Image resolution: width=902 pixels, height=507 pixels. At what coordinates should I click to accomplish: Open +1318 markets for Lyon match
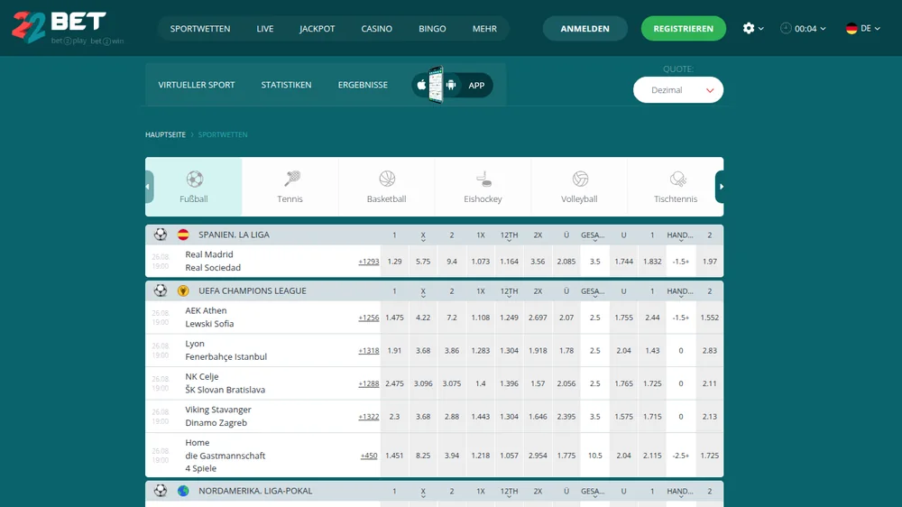pyautogui.click(x=369, y=350)
